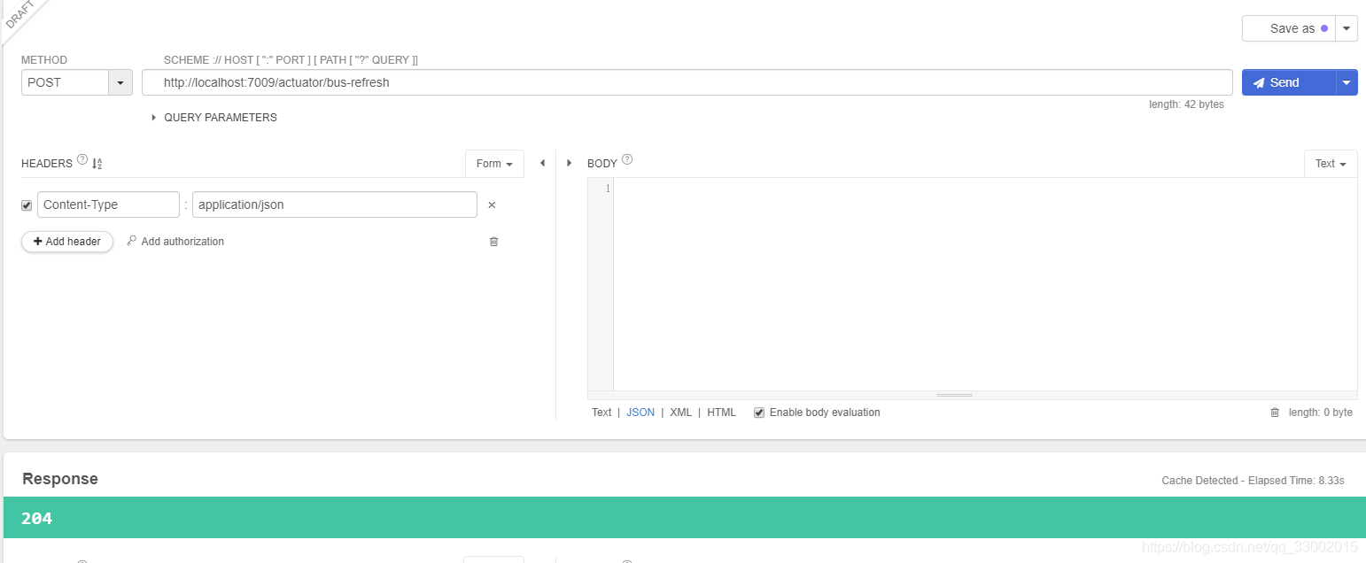The height and width of the screenshot is (563, 1366).
Task: Select the HTML body format
Action: (x=721, y=413)
